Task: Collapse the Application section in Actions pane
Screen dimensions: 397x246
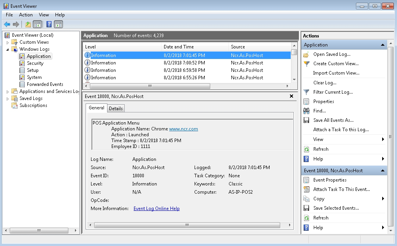Action: [383, 45]
